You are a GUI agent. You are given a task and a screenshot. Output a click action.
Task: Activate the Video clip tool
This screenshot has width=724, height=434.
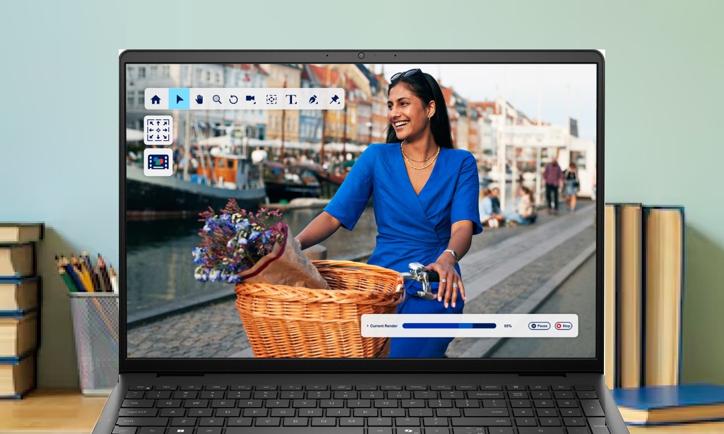pyautogui.click(x=249, y=99)
